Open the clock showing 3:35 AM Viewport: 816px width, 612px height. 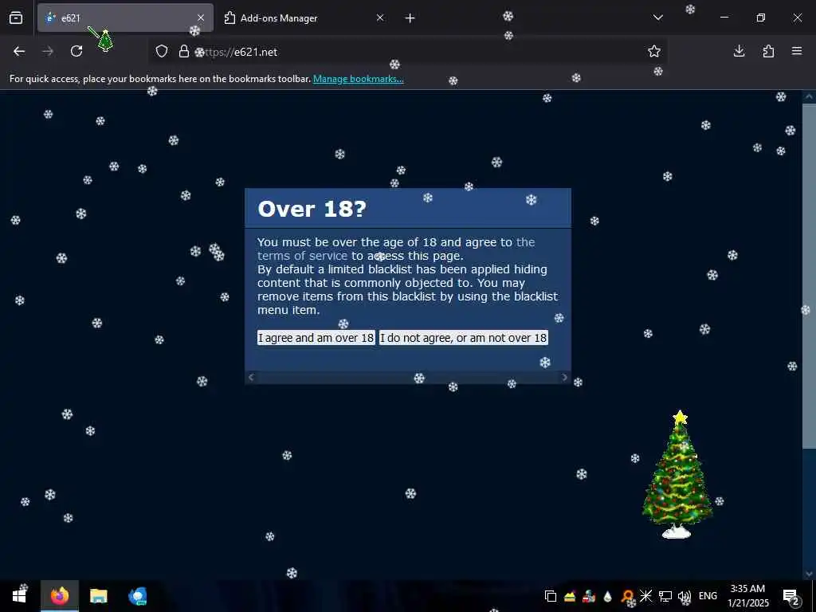coord(747,596)
